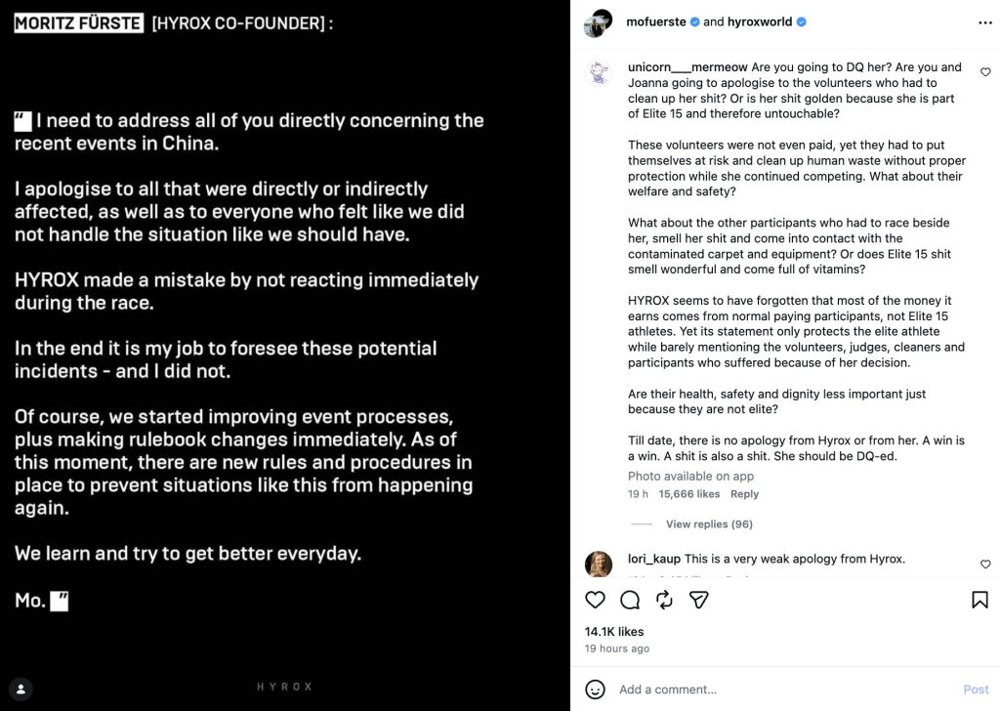Image resolution: width=1000 pixels, height=711 pixels.
Task: Open mofuerste profile link in header
Action: 655,21
